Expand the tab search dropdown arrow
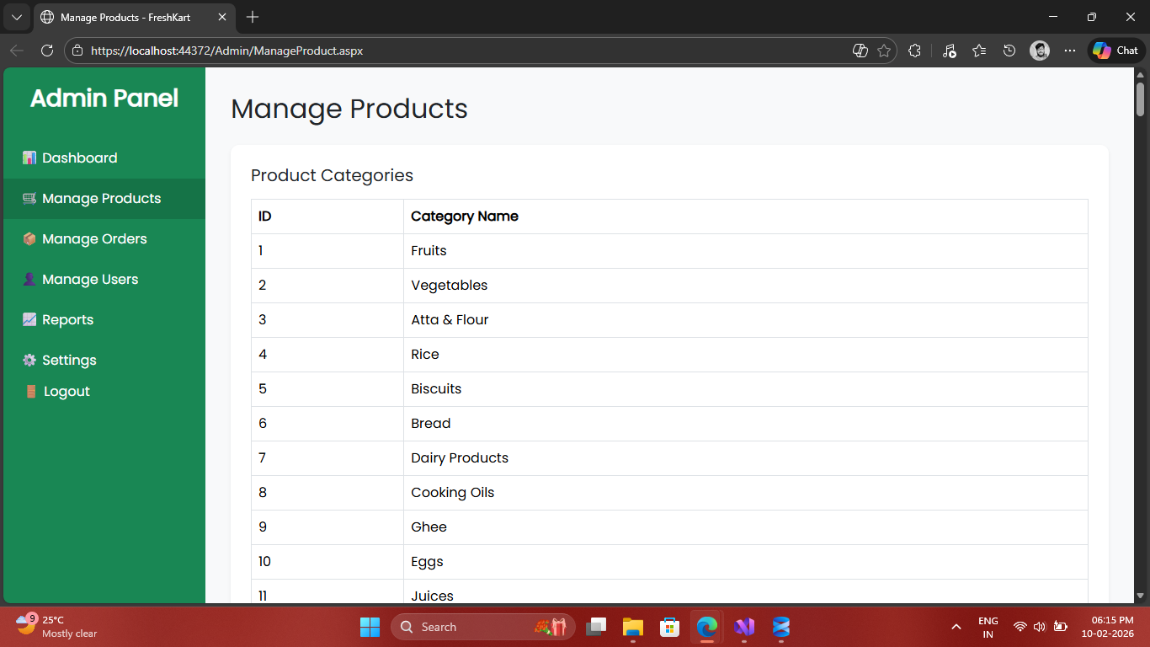 tap(16, 17)
